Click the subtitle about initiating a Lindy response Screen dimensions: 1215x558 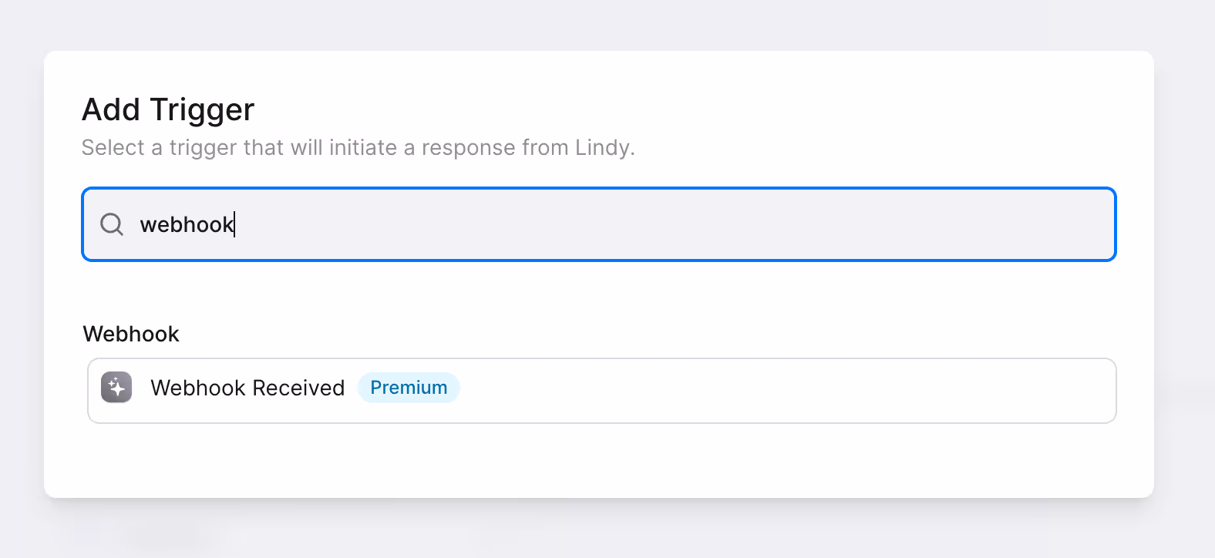pyautogui.click(x=358, y=147)
